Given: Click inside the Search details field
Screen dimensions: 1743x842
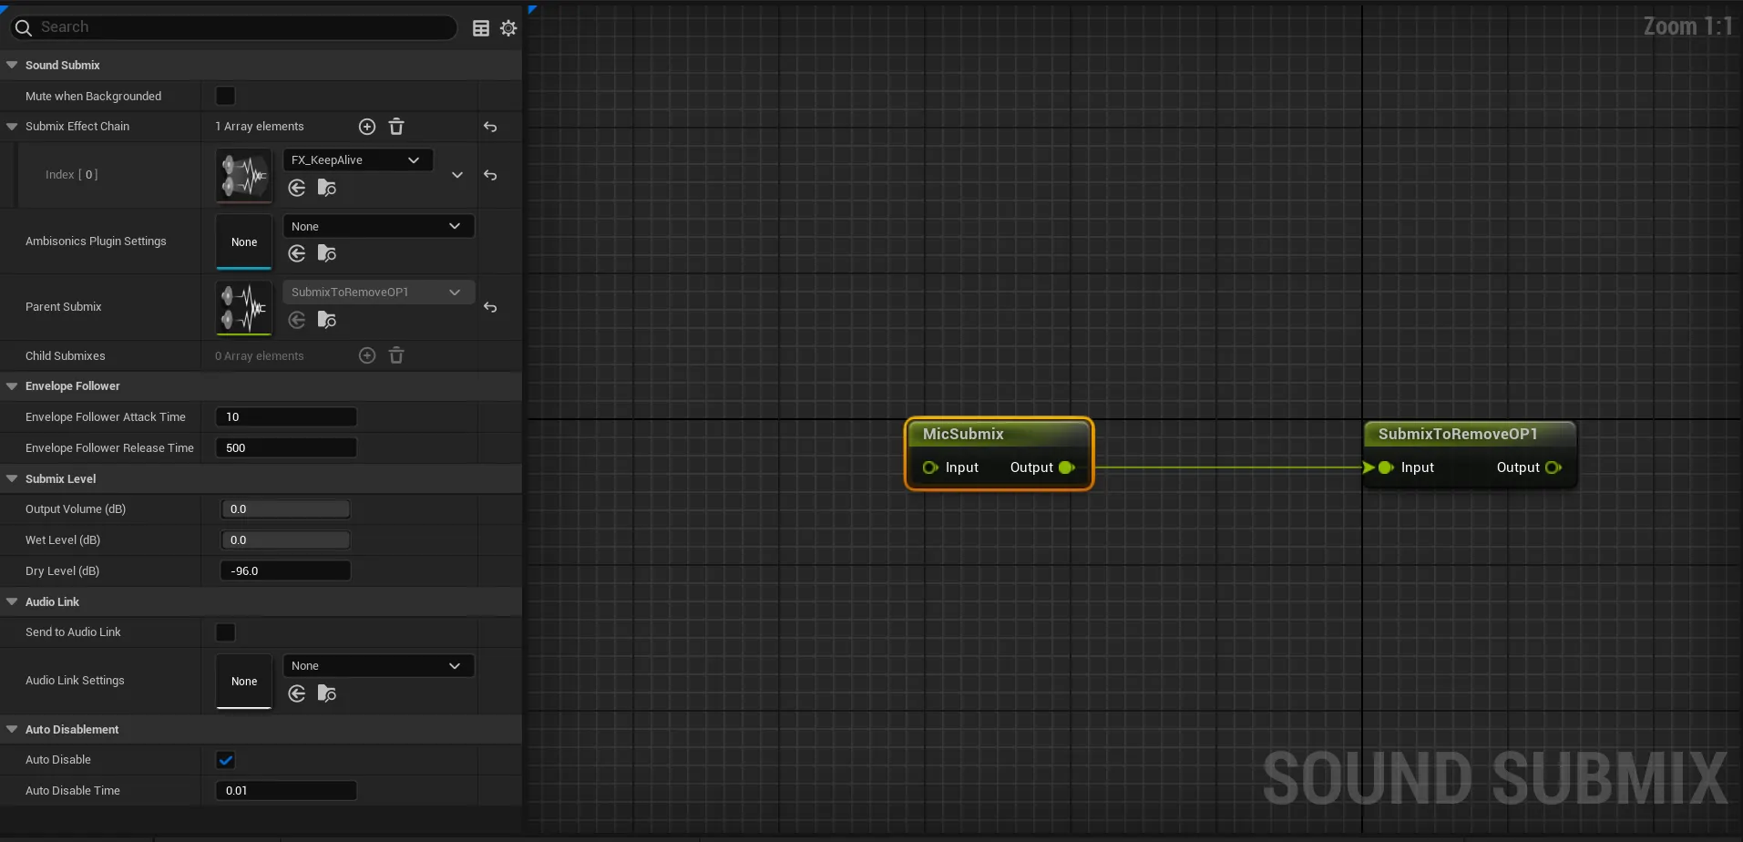Looking at the screenshot, I should (x=234, y=27).
